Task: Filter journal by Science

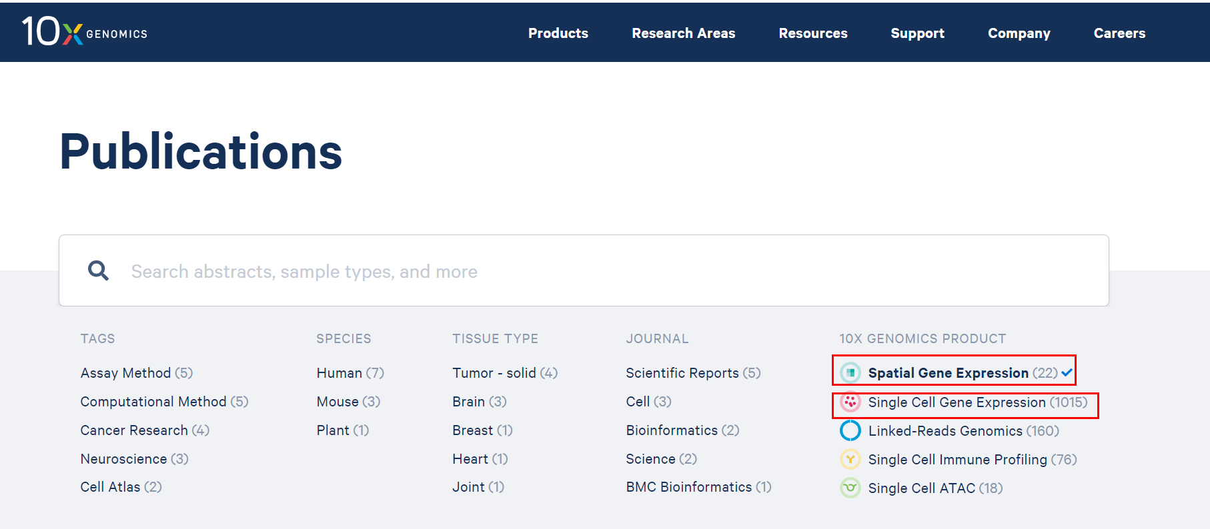Action: point(661,459)
